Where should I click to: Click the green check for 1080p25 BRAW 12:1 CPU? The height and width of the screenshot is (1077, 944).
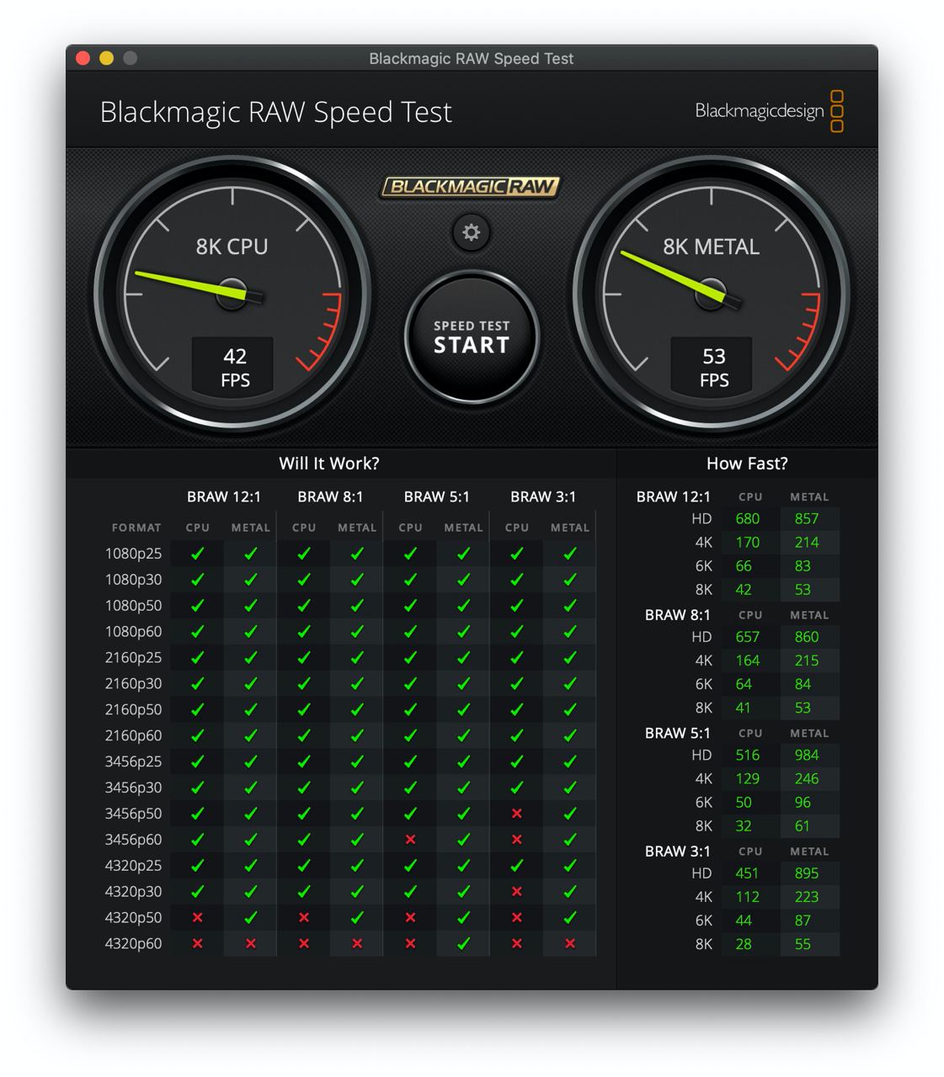coord(197,553)
